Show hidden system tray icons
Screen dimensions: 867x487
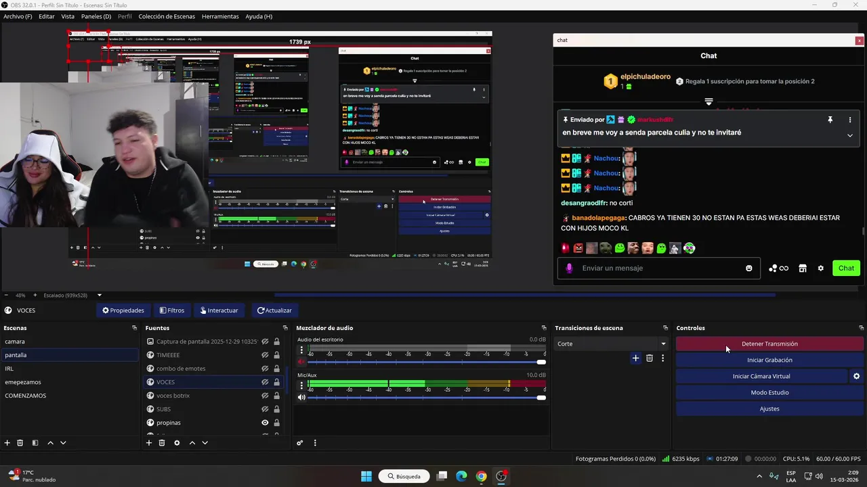(759, 476)
